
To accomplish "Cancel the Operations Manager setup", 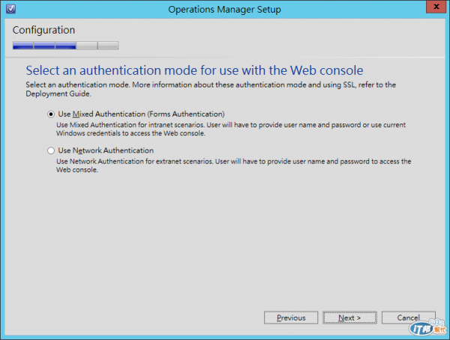I will [x=409, y=318].
